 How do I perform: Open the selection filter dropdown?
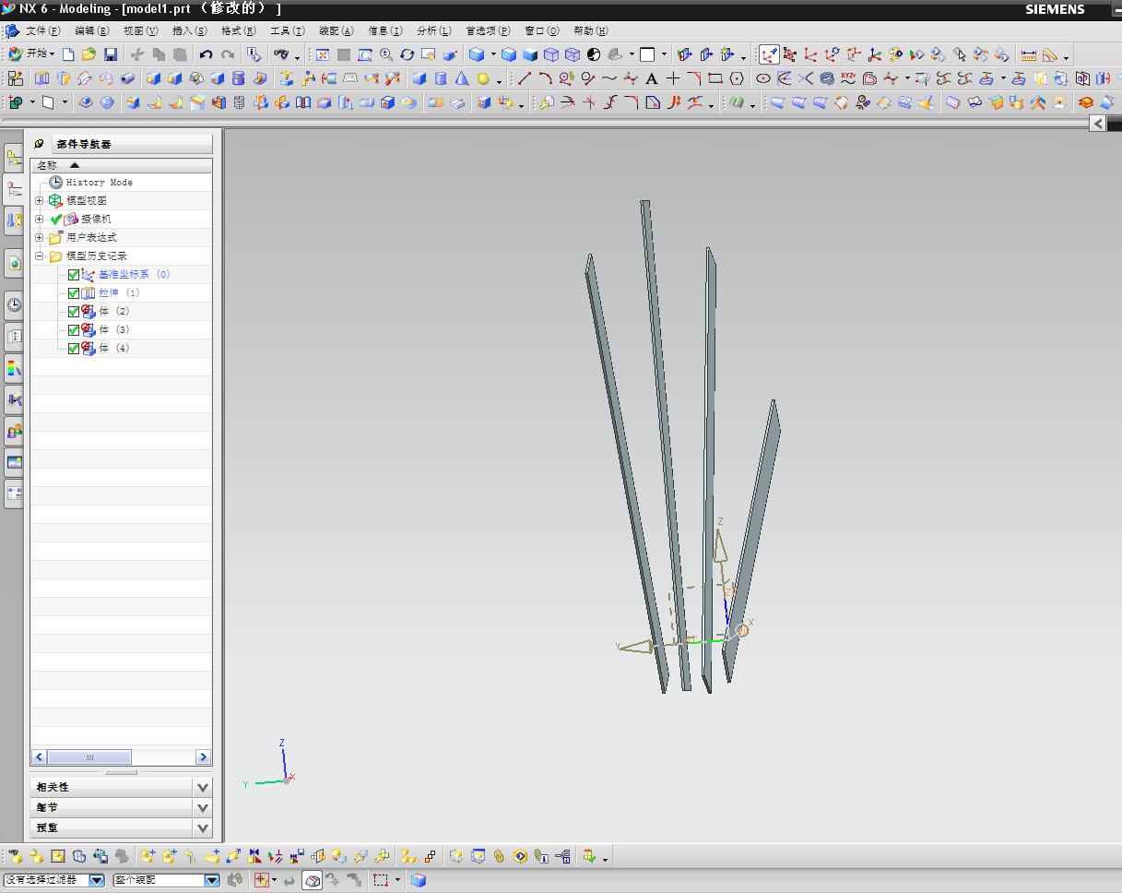tap(97, 880)
